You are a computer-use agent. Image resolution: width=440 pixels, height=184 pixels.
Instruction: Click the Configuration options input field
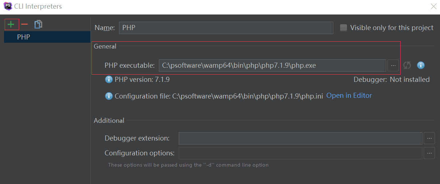(300, 153)
